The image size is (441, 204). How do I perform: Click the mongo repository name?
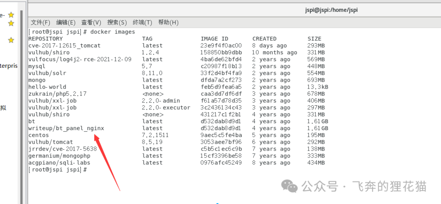(x=37, y=80)
